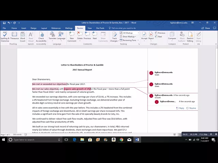Switch to the Home tab

(x=14, y=28)
